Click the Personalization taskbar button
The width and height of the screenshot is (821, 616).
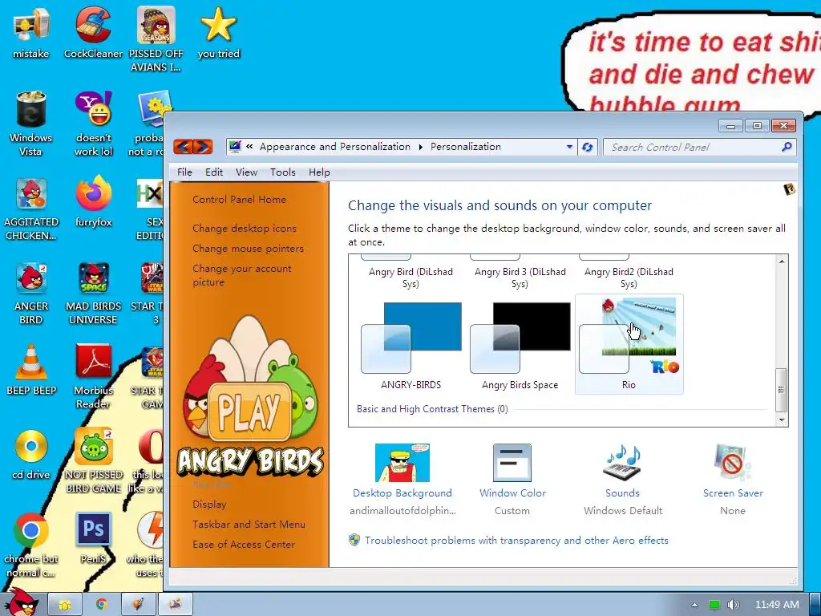(x=176, y=605)
